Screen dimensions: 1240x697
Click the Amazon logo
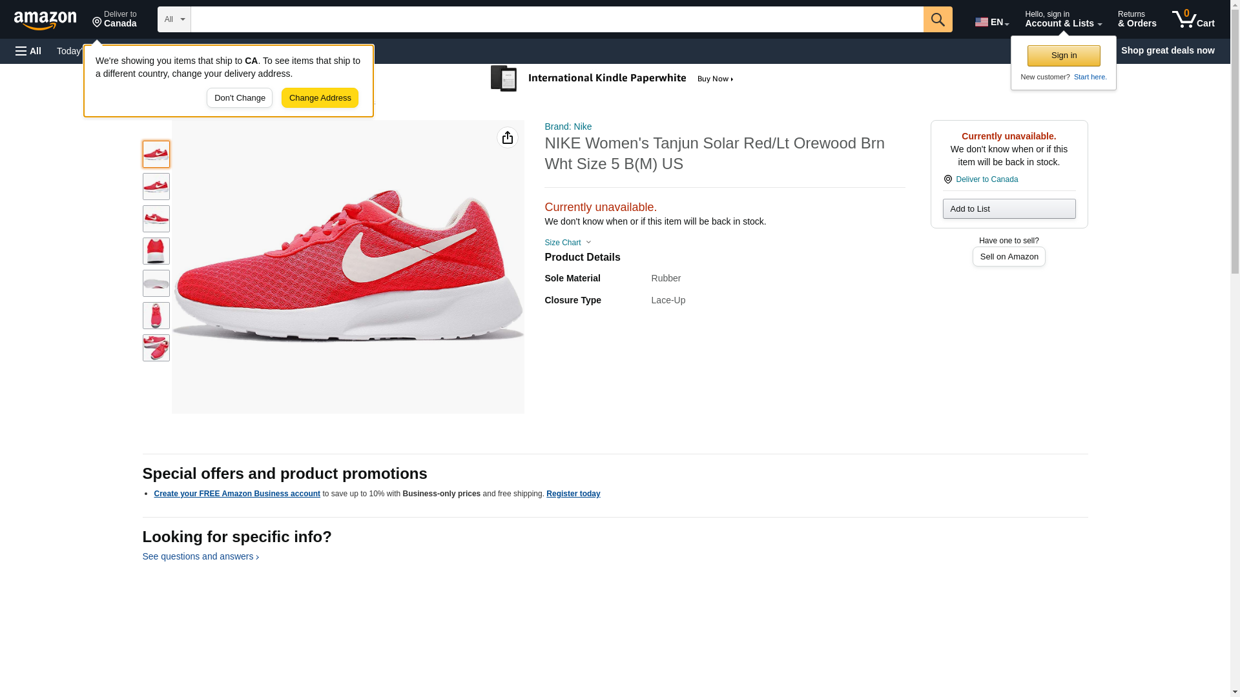click(45, 20)
